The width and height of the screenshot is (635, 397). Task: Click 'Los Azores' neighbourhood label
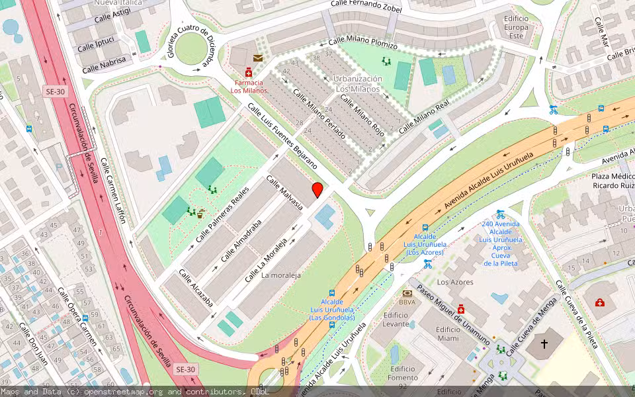tap(455, 282)
